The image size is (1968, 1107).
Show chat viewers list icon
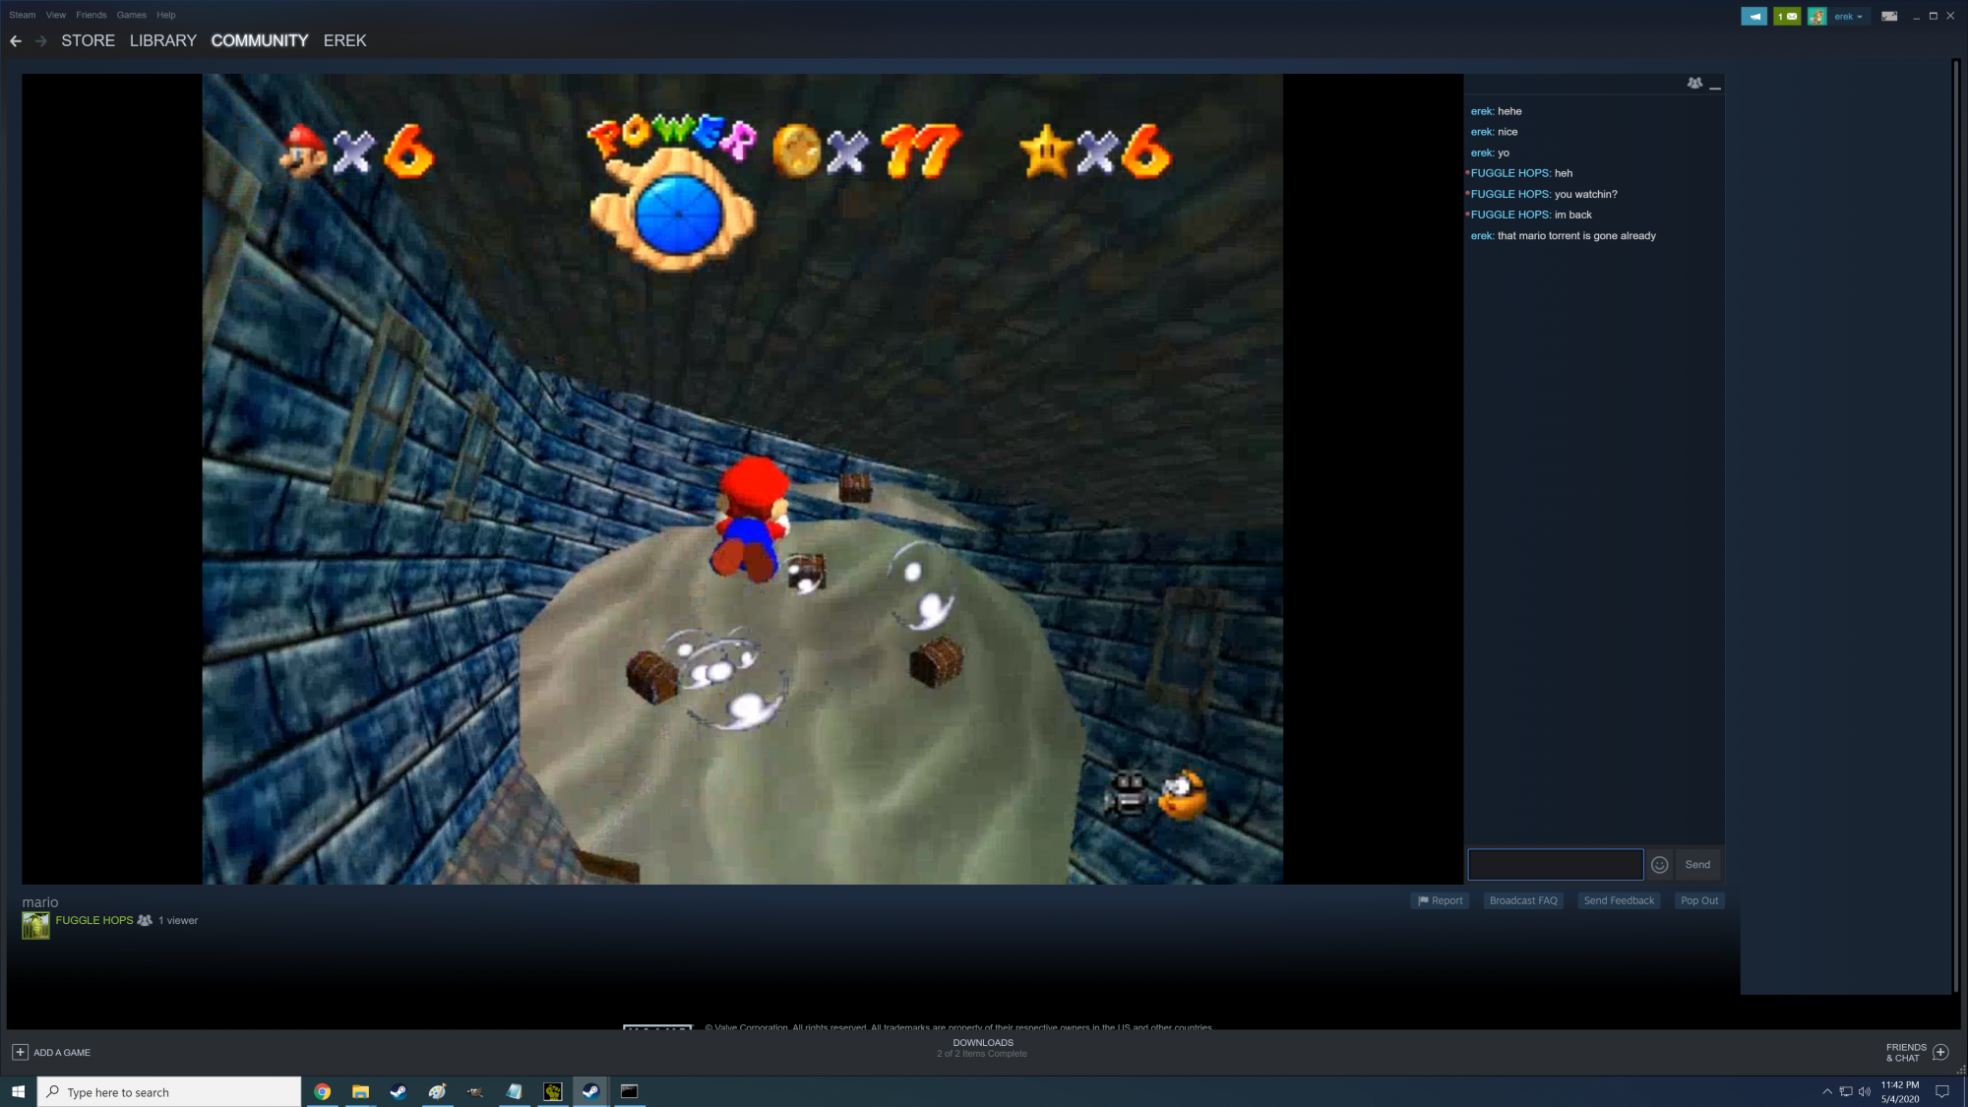coord(1694,84)
